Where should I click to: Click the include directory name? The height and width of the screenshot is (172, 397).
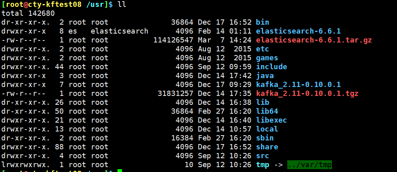[271, 67]
